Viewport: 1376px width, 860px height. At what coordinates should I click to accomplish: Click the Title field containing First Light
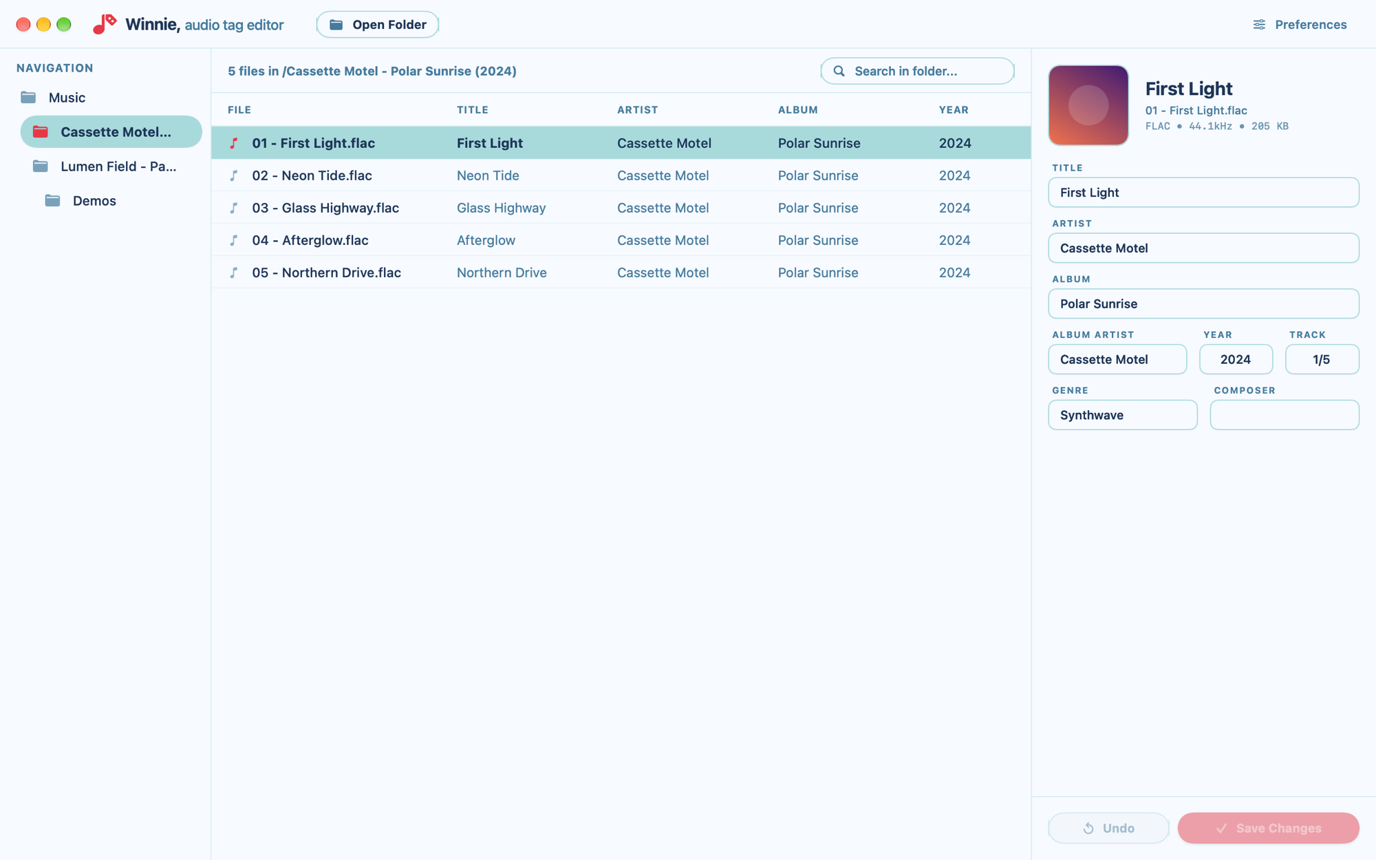(1203, 193)
